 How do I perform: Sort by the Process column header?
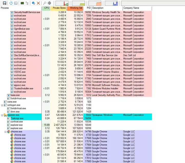pos(21,8)
